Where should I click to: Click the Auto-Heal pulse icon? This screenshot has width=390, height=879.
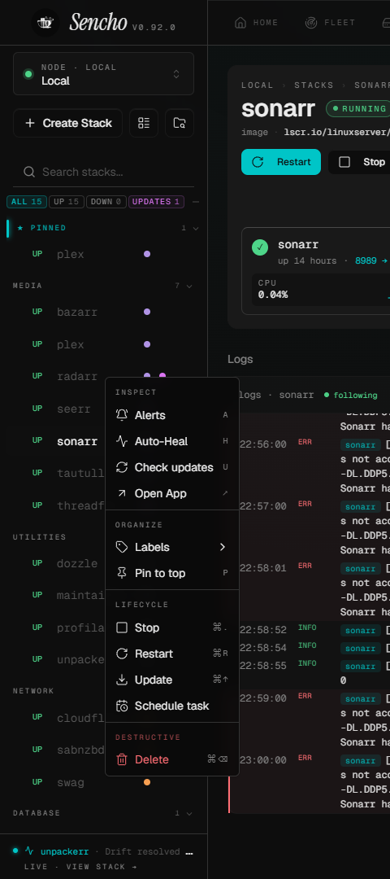tap(121, 441)
